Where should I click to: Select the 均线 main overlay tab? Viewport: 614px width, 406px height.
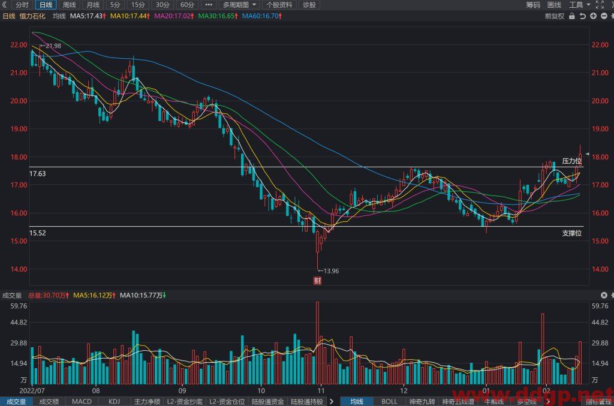coord(356,402)
